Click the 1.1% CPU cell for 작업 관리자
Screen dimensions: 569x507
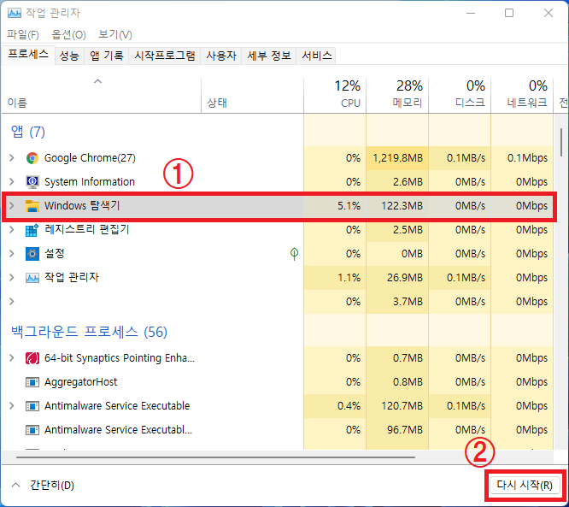click(335, 278)
